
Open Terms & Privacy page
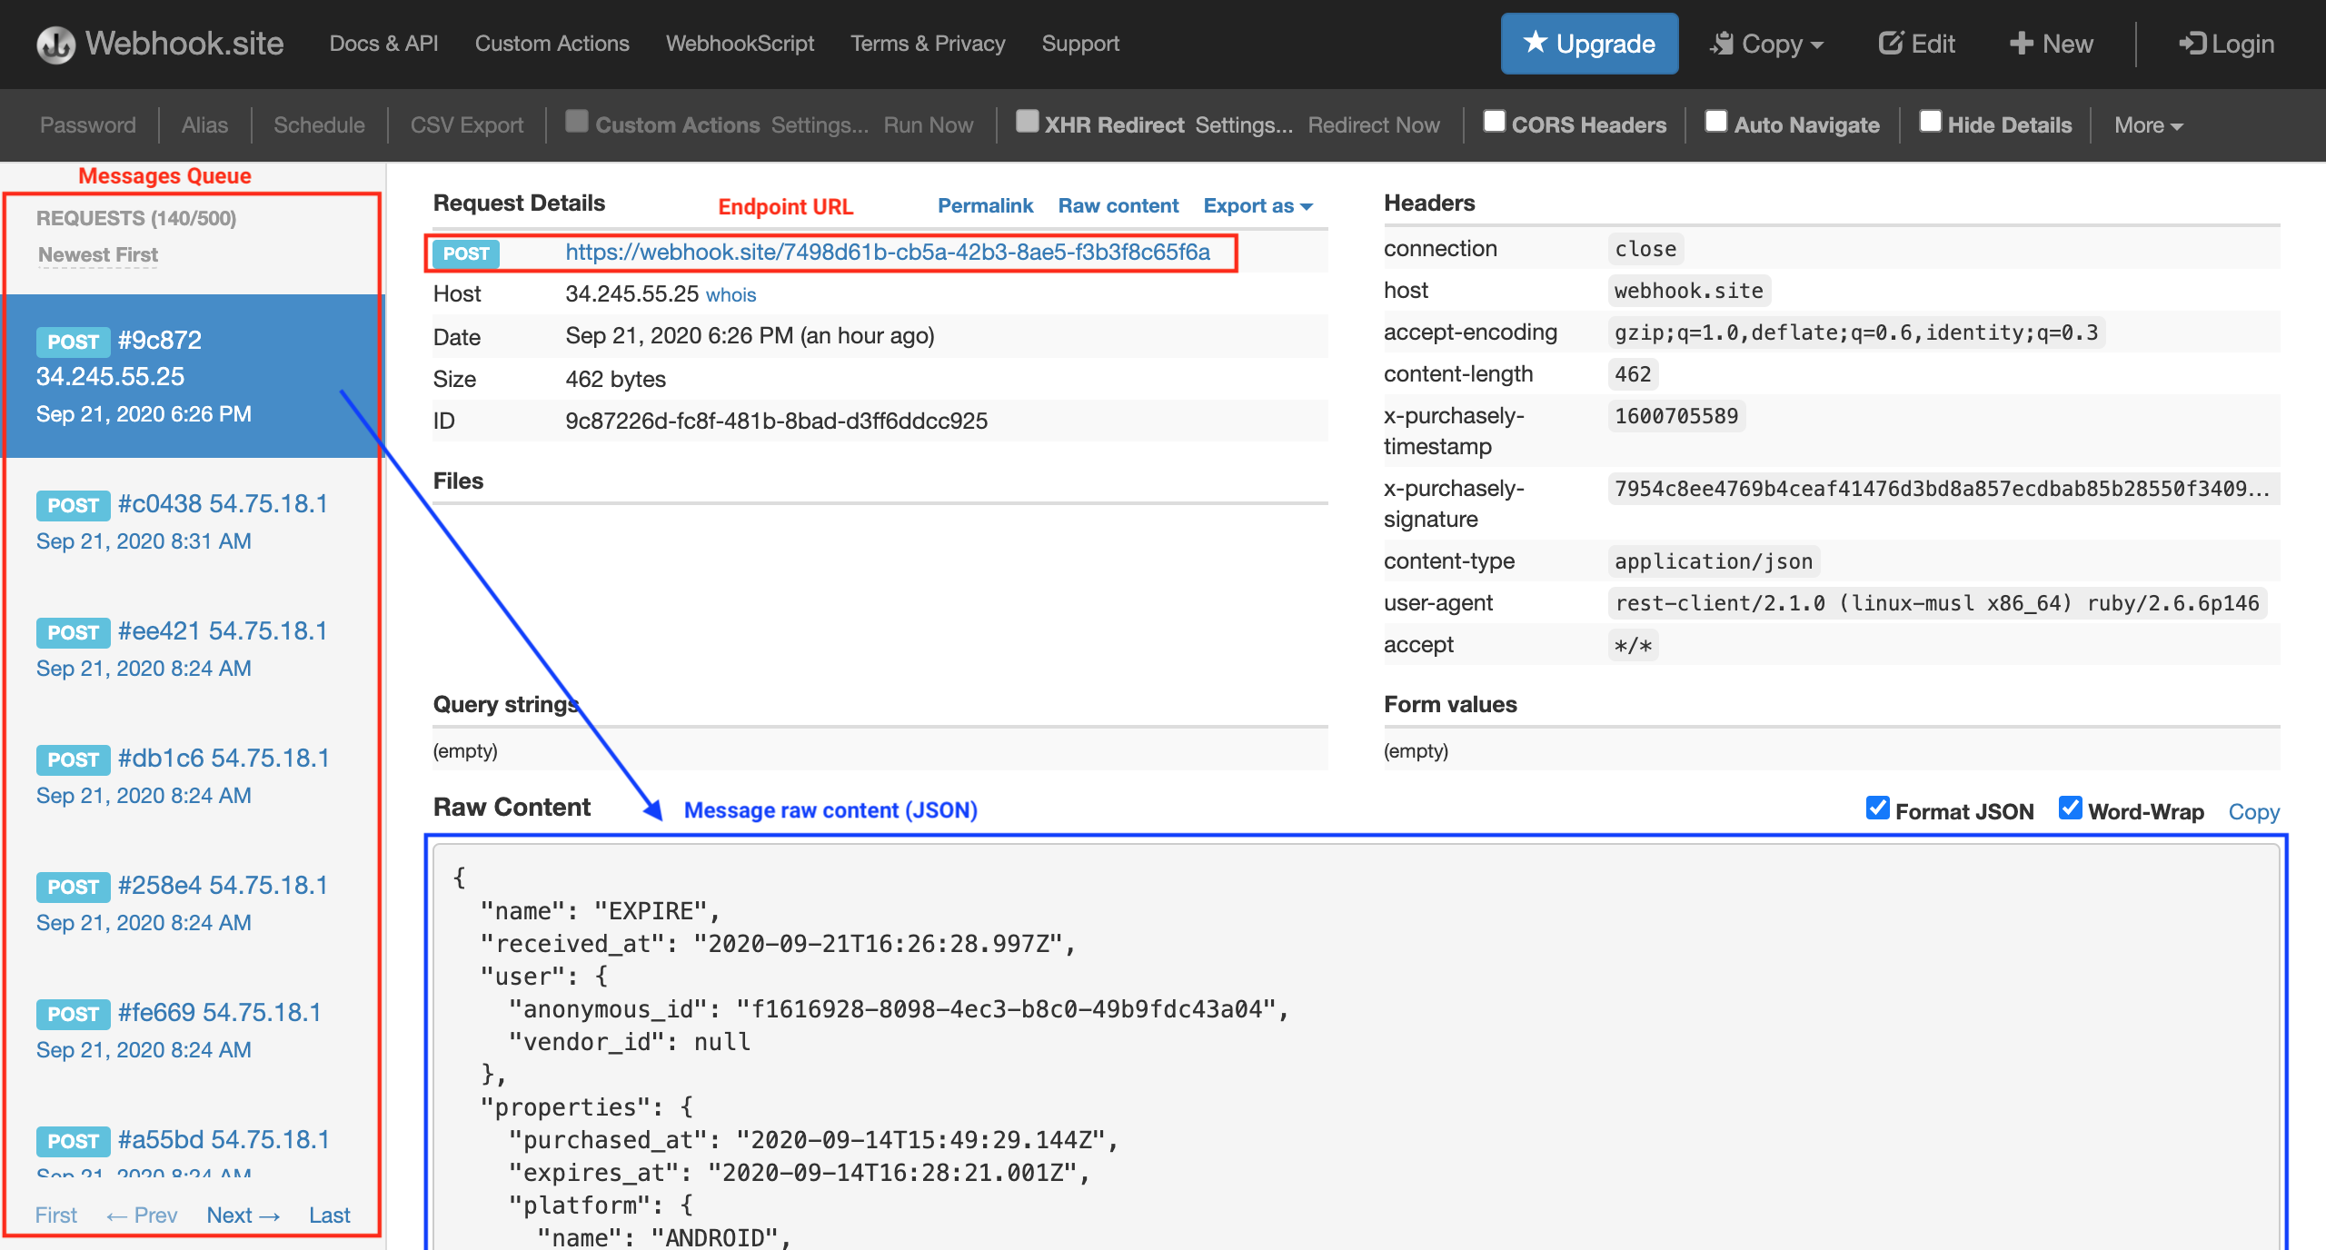click(x=928, y=44)
